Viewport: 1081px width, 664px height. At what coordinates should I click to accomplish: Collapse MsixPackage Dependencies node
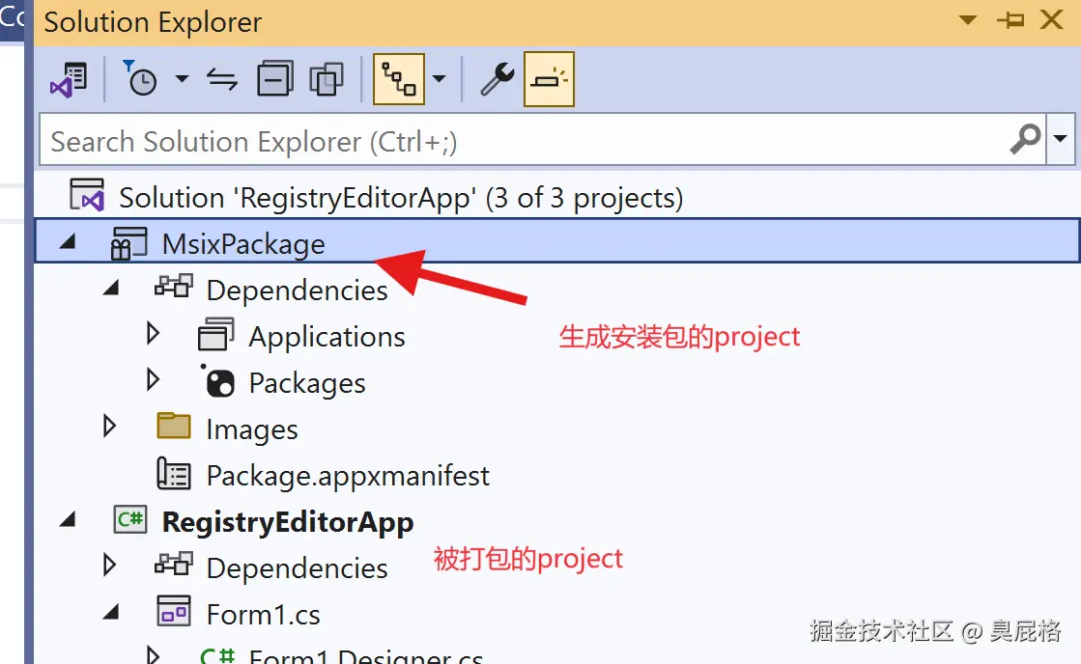(x=111, y=288)
